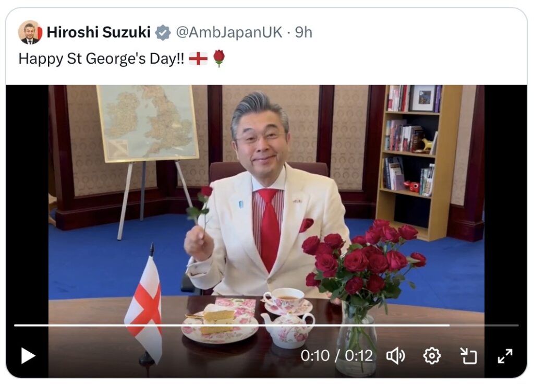
Task: Open the 9h timestamp link
Action: 304,32
